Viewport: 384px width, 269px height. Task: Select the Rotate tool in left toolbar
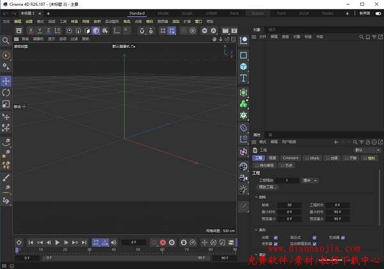[x=6, y=93]
